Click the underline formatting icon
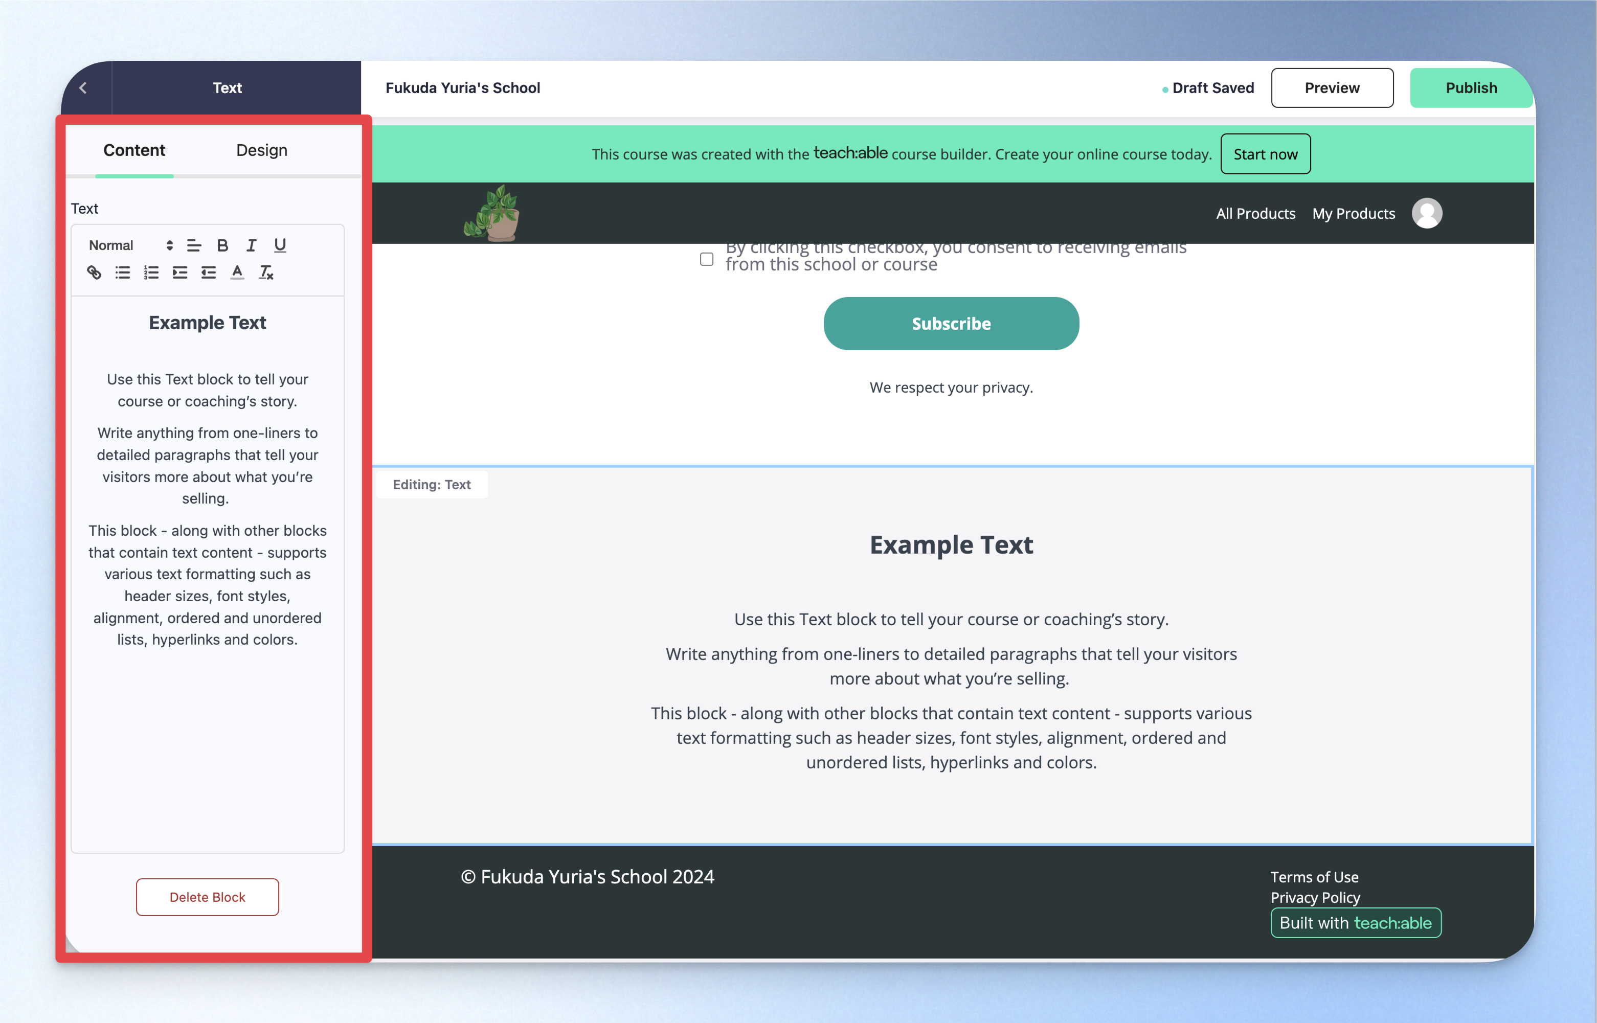The width and height of the screenshot is (1597, 1023). click(x=280, y=245)
